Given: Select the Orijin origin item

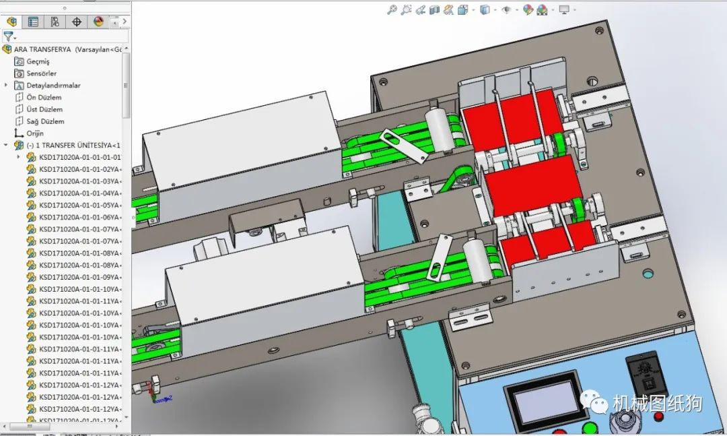Looking at the screenshot, I should (x=29, y=133).
